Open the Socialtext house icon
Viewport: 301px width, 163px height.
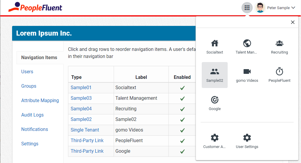pyautogui.click(x=215, y=43)
